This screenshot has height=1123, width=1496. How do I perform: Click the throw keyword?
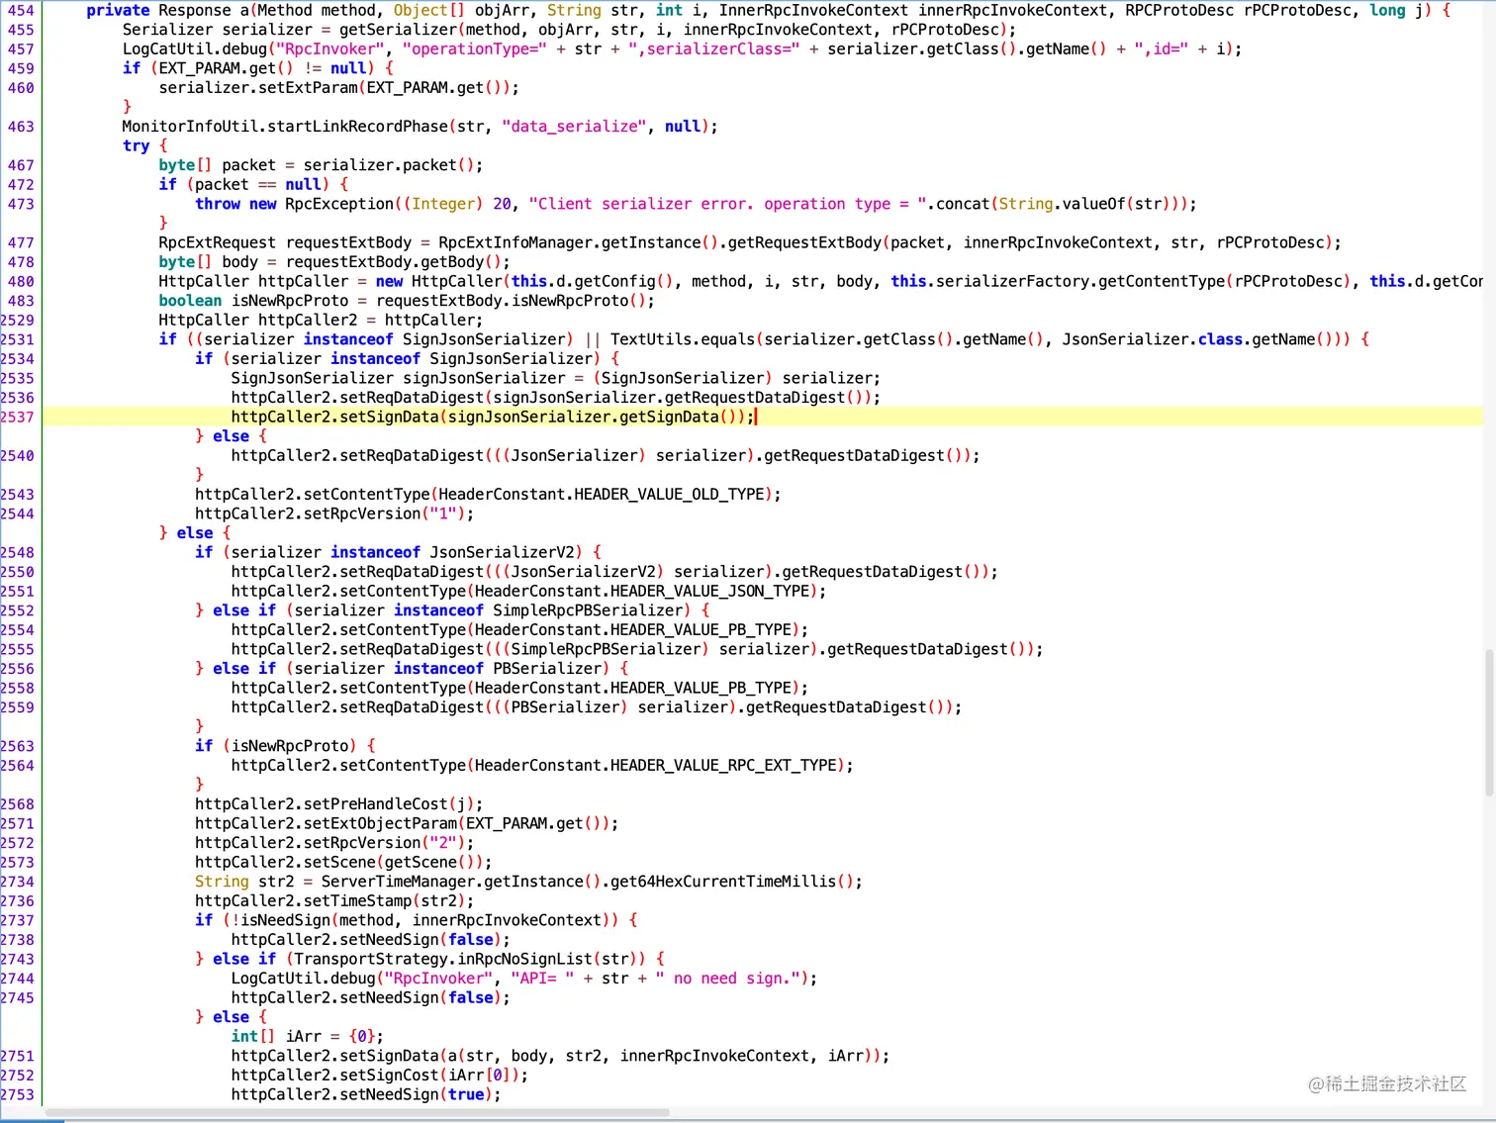(x=218, y=204)
